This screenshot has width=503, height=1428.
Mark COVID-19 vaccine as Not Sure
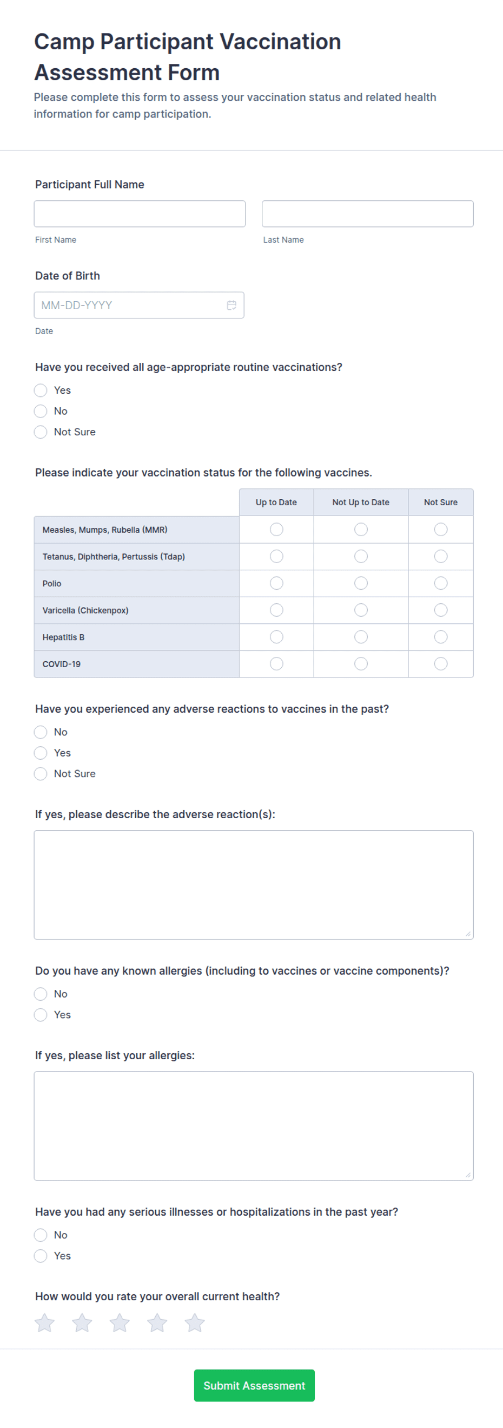click(440, 663)
